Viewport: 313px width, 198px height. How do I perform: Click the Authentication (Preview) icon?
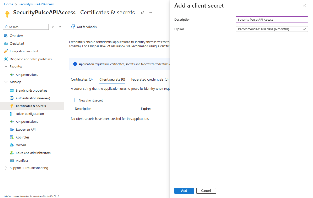click(x=12, y=98)
